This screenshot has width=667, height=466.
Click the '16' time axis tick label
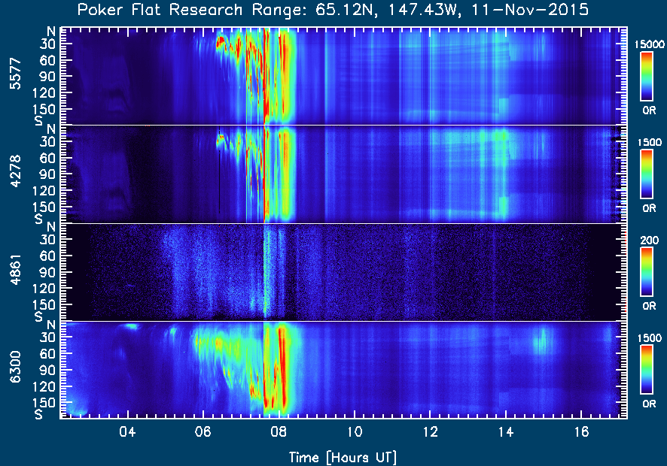pyautogui.click(x=581, y=432)
